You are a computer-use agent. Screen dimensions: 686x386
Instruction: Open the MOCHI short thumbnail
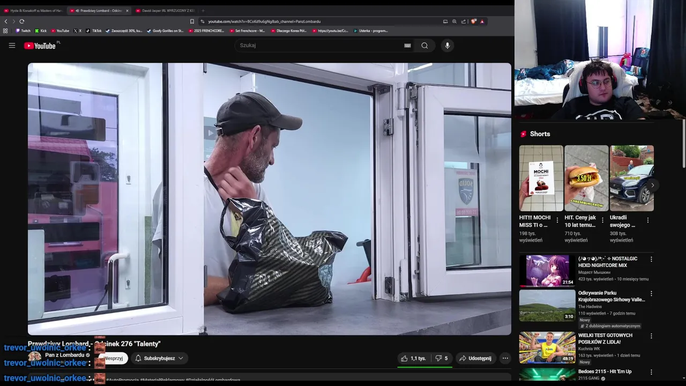click(541, 178)
